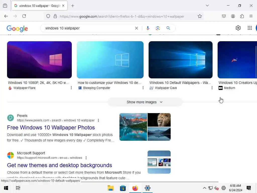
Task: Open the Google apps grid
Action: click(250, 28)
